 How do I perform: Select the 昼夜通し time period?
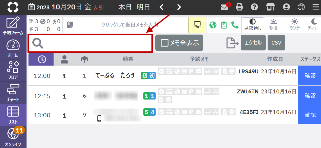(x=252, y=25)
